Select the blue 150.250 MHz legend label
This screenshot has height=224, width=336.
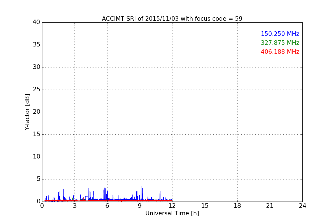[280, 34]
